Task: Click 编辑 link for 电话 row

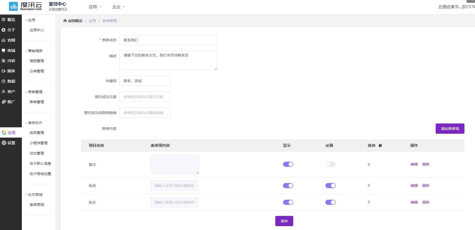Action: (x=414, y=186)
